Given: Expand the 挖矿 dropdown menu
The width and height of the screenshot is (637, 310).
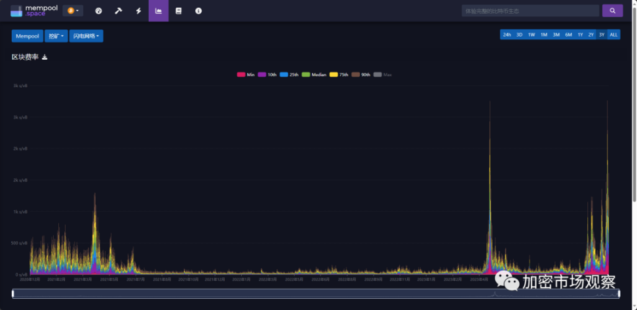Looking at the screenshot, I should coord(56,36).
